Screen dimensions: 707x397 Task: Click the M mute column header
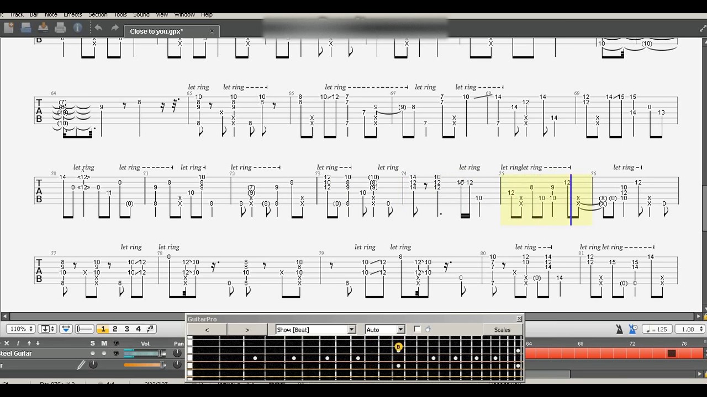coord(104,343)
